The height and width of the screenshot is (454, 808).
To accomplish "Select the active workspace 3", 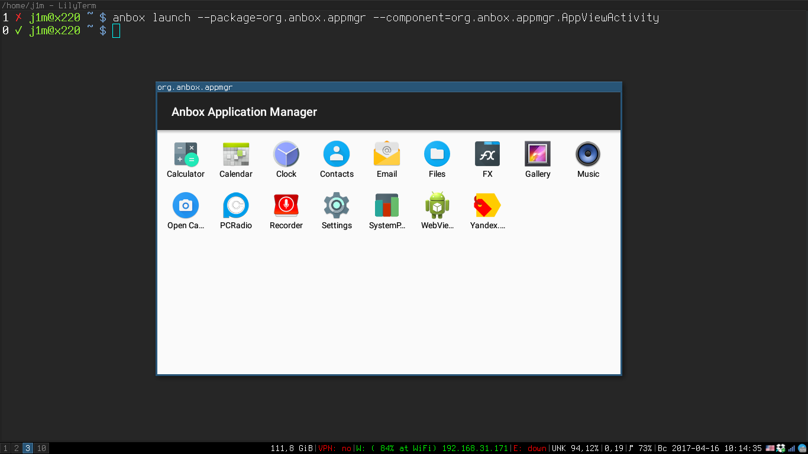I will tap(28, 449).
